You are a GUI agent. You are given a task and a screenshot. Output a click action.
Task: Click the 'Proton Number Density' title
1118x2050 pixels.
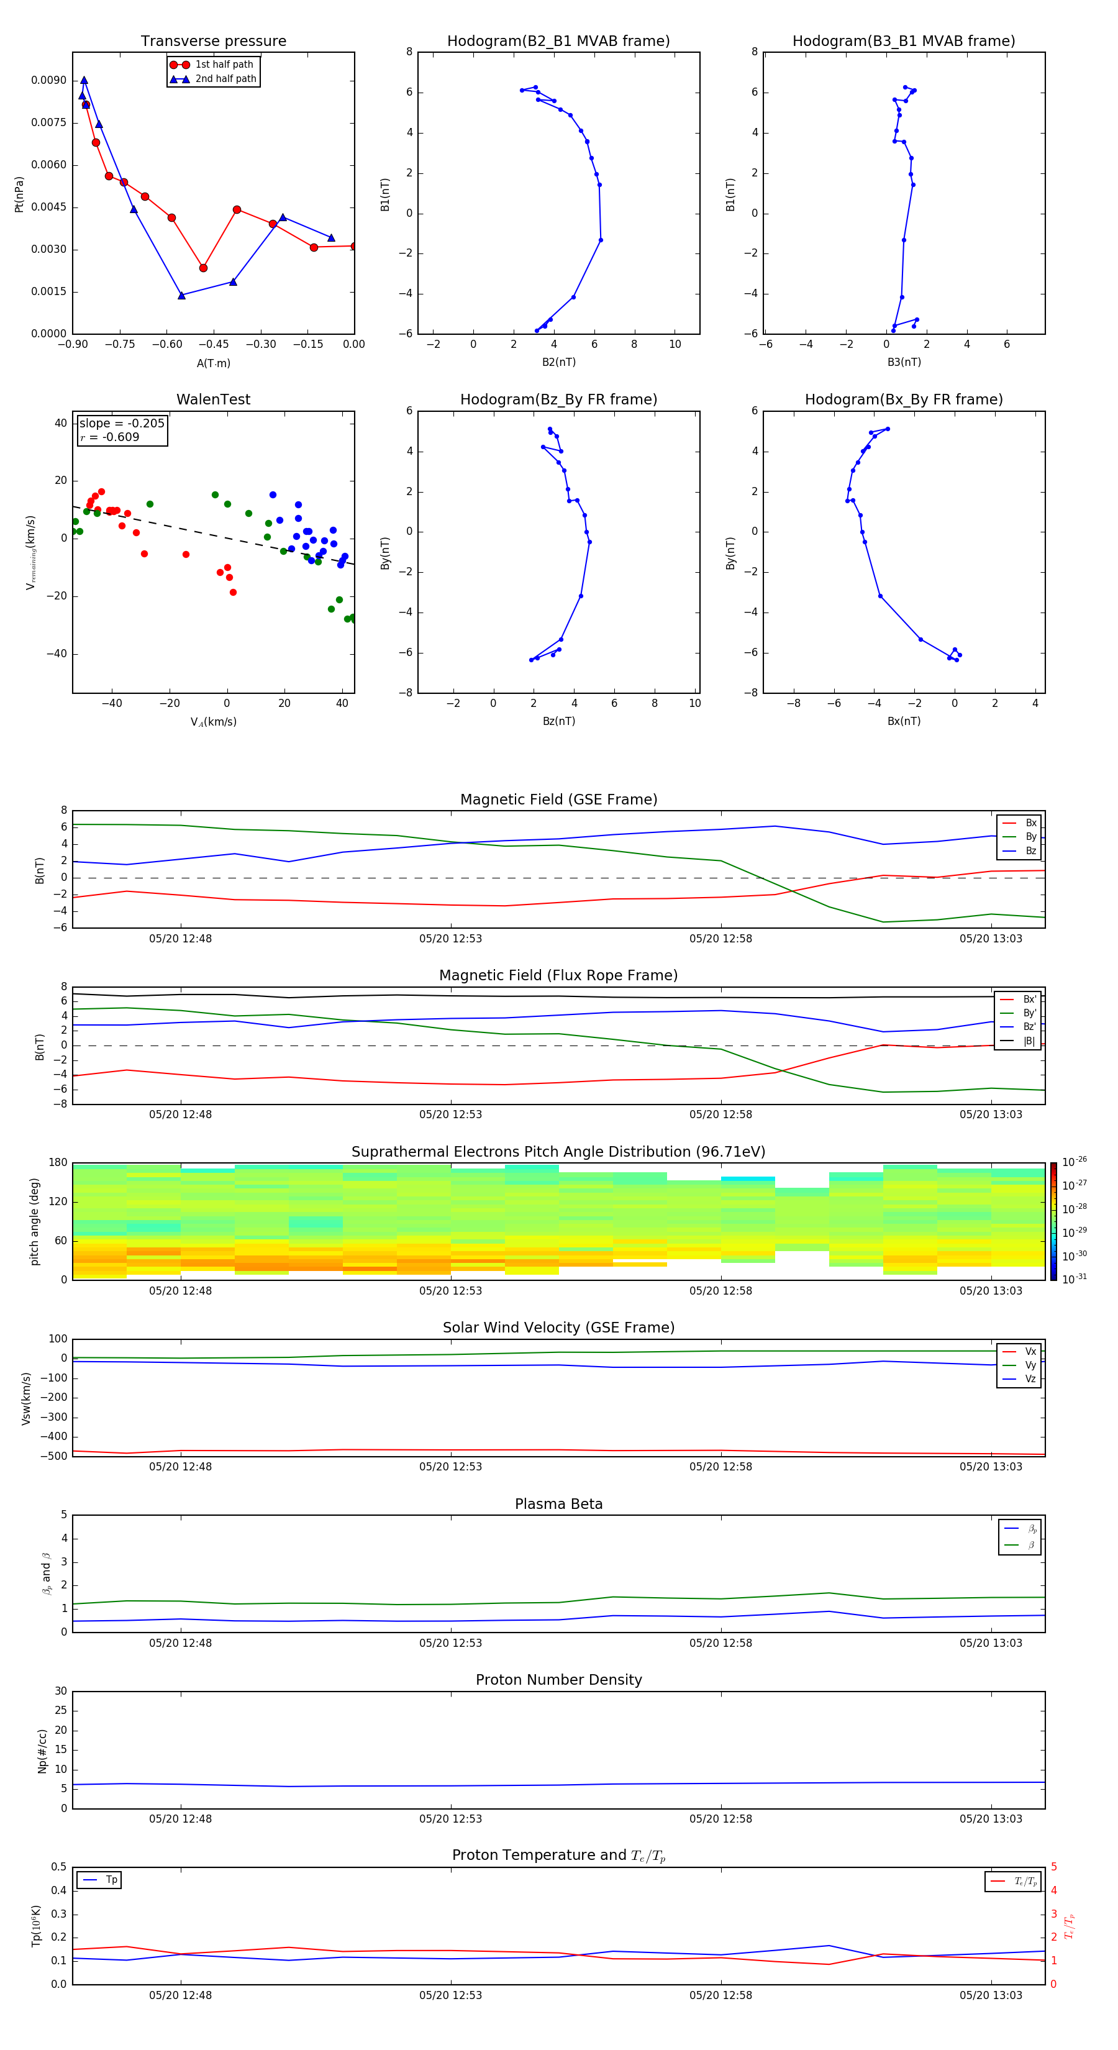(558, 1680)
